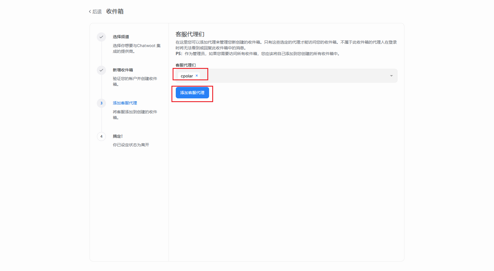Remove the cpolar agent tag
Screen dimensions: 494x271
(197, 76)
